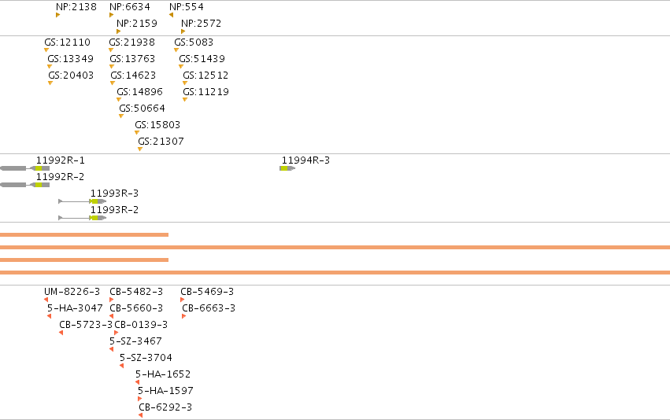This screenshot has width=670, height=420.
Task: Click the GS:13349 feature label
Action: [x=71, y=58]
